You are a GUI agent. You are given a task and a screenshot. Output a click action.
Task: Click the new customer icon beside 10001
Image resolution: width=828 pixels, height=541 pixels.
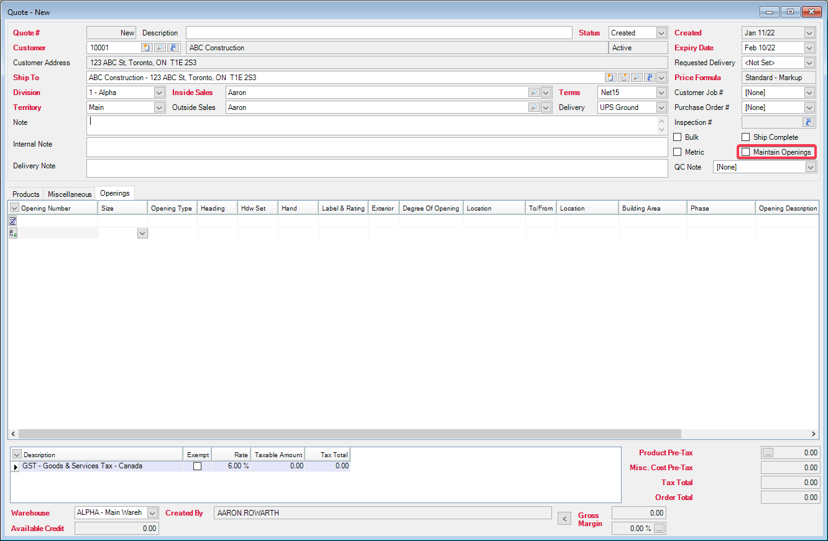pos(146,48)
